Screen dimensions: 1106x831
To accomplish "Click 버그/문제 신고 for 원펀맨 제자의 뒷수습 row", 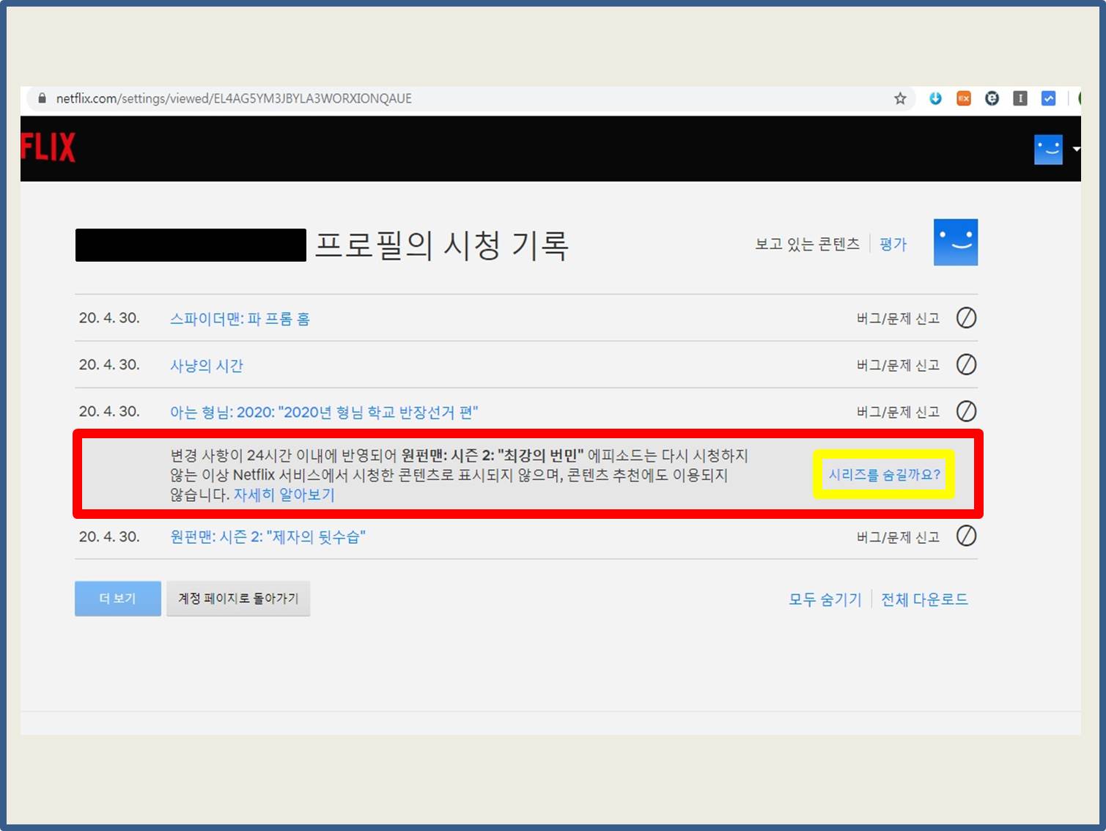I will pos(898,537).
